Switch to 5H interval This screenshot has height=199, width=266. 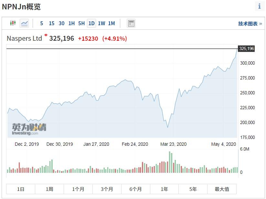(81, 23)
